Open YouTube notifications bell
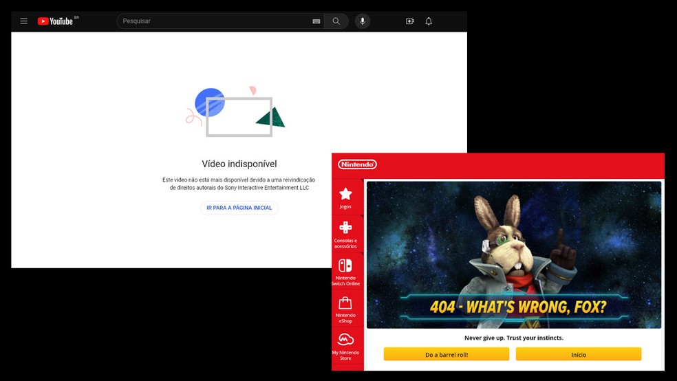Screen dimensions: 677x381 tap(429, 21)
